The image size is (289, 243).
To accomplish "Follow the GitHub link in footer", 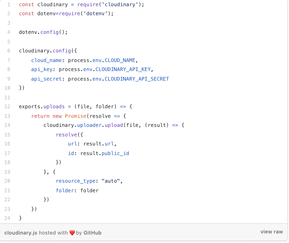I will click(92, 233).
